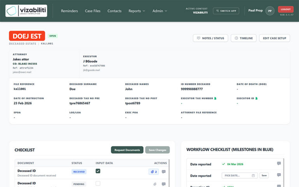The image size is (299, 187).
Task: Click the RECEIVED status badge
Action: point(79,172)
